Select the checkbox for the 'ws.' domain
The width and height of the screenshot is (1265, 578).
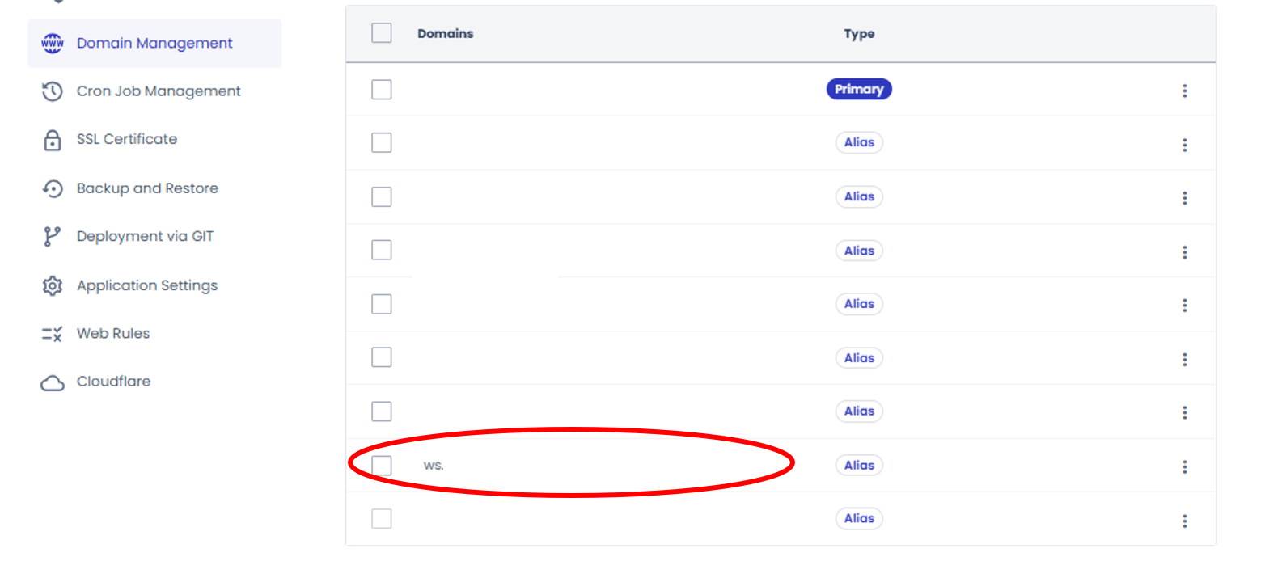click(382, 466)
